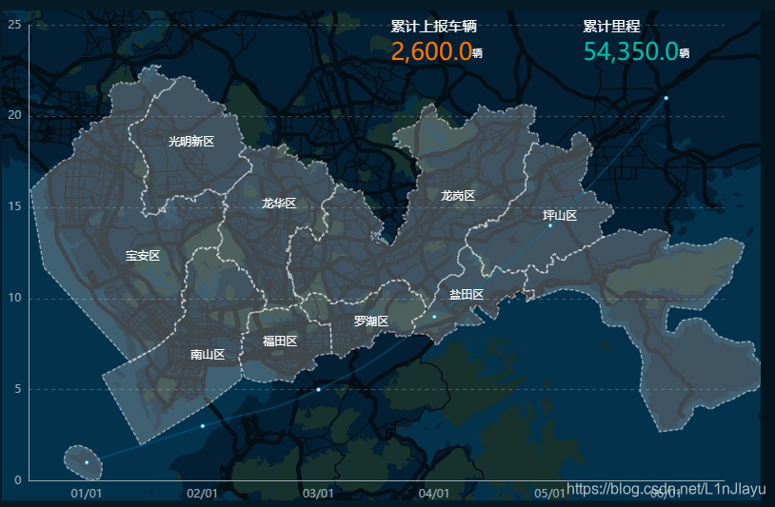Click the 罗湖区 district label
The width and height of the screenshot is (775, 507).
[x=371, y=322]
